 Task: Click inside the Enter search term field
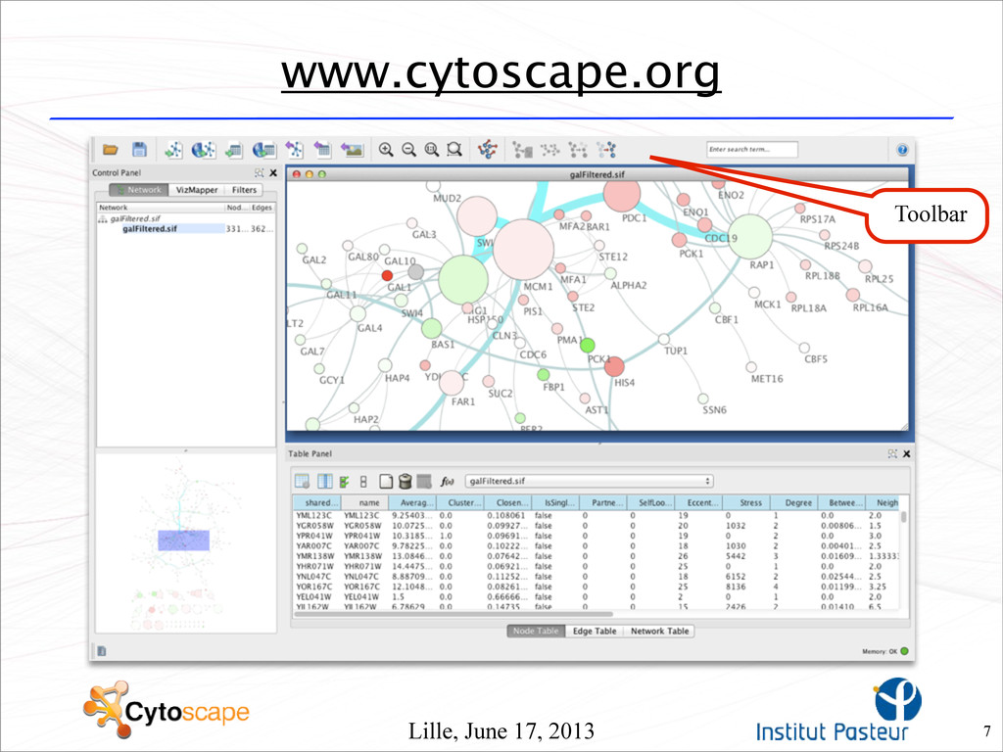[x=752, y=149]
